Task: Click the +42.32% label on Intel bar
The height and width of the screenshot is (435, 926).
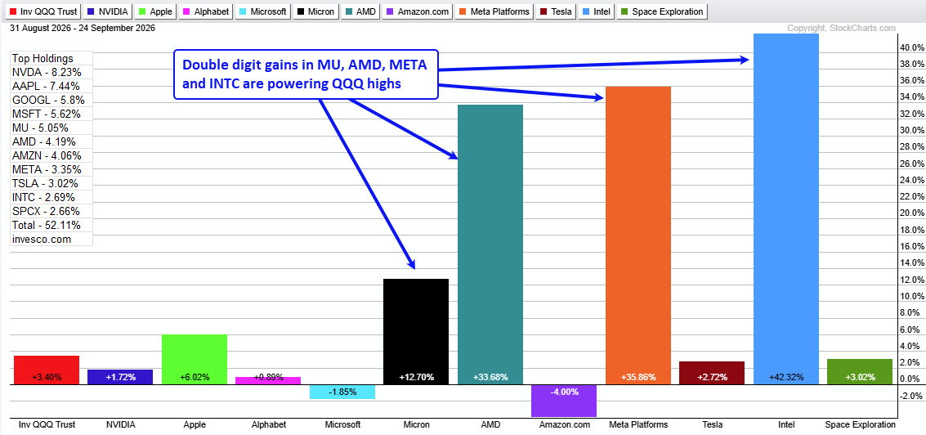Action: pos(785,377)
